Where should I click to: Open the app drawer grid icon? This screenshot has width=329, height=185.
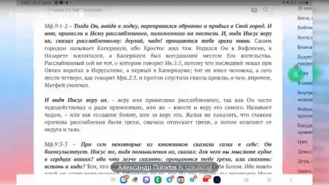click(113, 180)
